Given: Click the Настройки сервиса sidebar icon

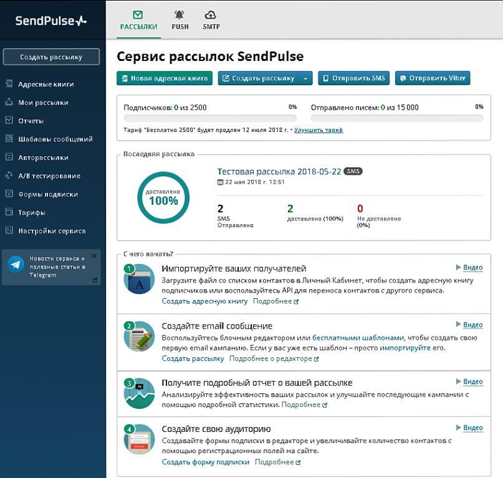Looking at the screenshot, I should click(x=9, y=230).
